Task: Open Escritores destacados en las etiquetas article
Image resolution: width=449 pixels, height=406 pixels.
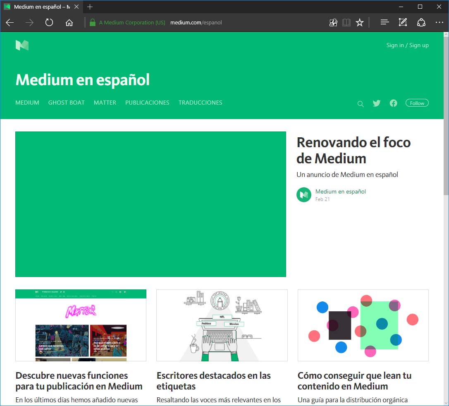Action: point(214,381)
